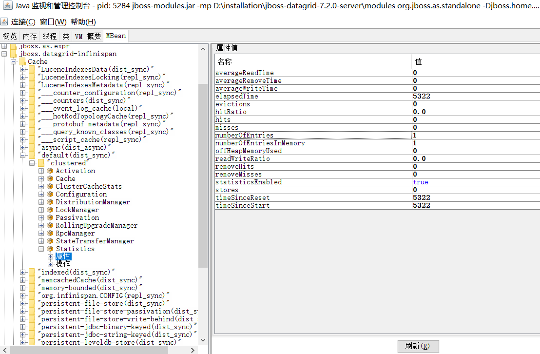540x354 pixels.
Task: Collapse the "clustered" node
Action: [x=32, y=163]
